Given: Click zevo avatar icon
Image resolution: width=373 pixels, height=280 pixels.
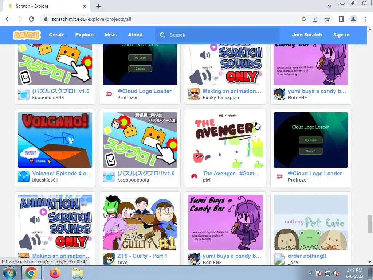Looking at the screenshot, I should click(109, 259).
